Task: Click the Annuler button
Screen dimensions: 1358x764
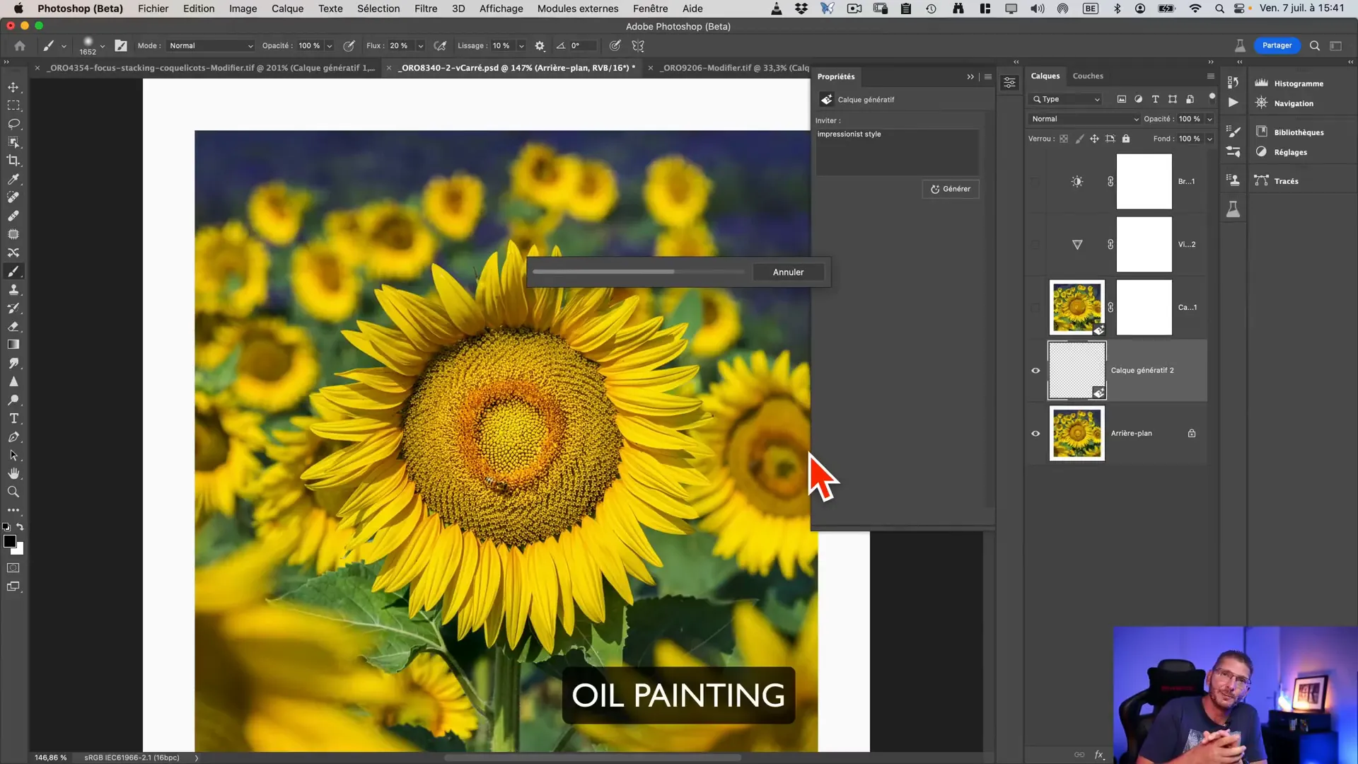Action: click(788, 272)
